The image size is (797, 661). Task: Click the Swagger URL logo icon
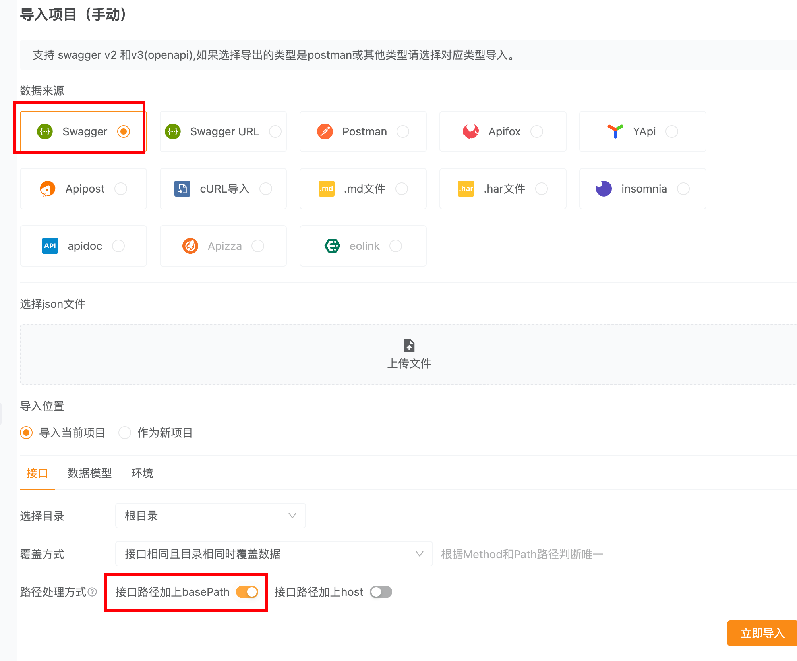pyautogui.click(x=173, y=131)
